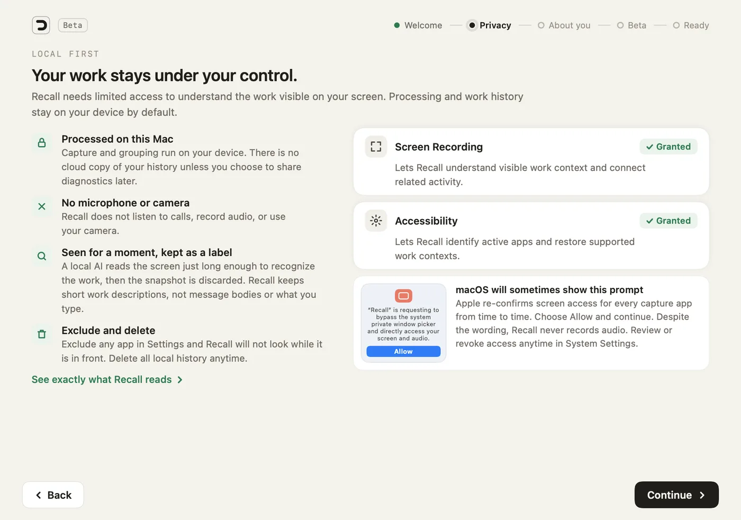
Task: Click the heading Your work stays under your control
Action: [165, 76]
